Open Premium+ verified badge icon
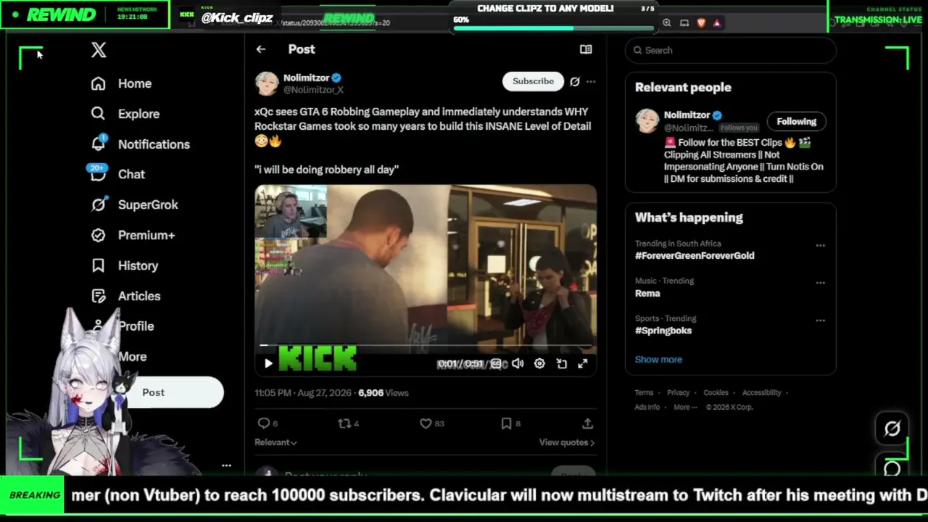 pyautogui.click(x=99, y=235)
